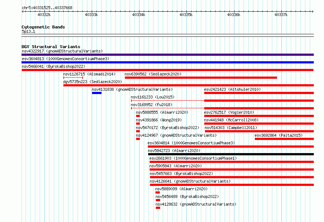This screenshot has width=324, height=222.
Task: Click the red nsv441948 variant bar
Action: click(259, 124)
